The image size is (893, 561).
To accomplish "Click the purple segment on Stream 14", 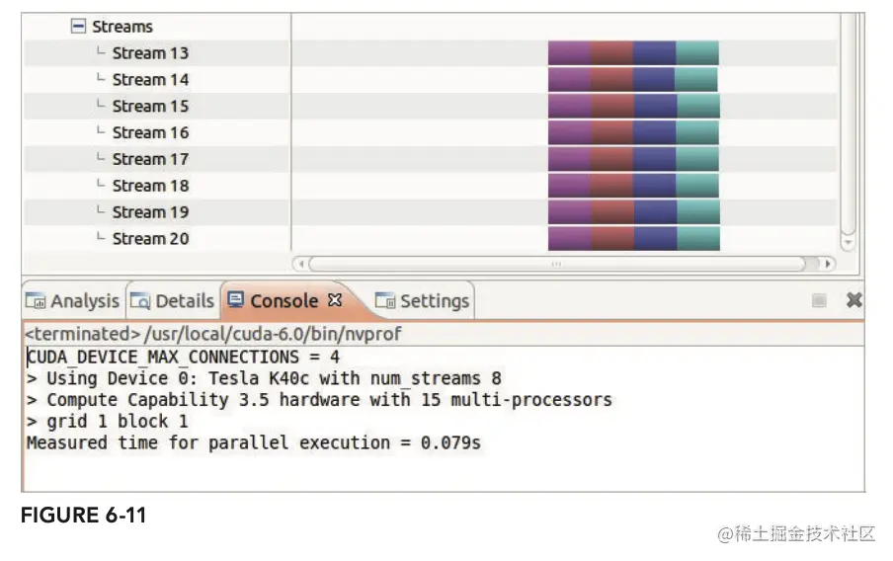I will tap(569, 80).
